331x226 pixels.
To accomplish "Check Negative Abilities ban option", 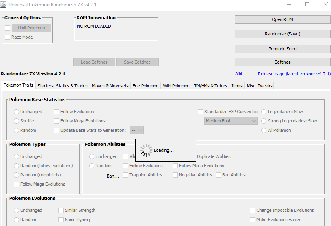I will pos(175,175).
